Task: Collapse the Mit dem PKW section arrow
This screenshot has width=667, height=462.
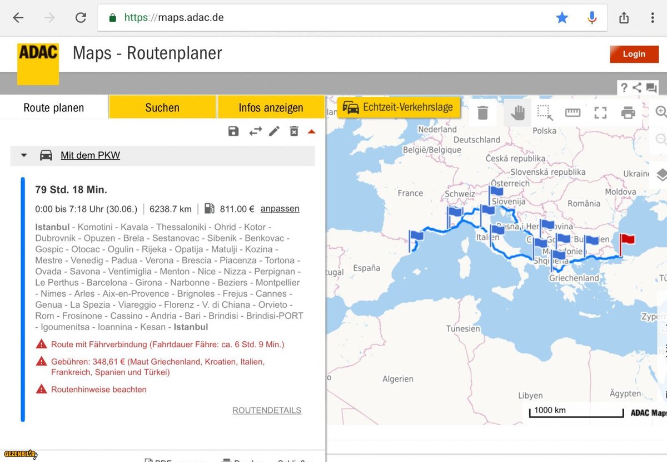Action: 24,155
